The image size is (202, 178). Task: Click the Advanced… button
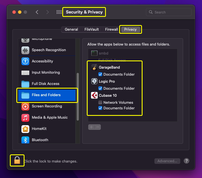[x=167, y=161]
